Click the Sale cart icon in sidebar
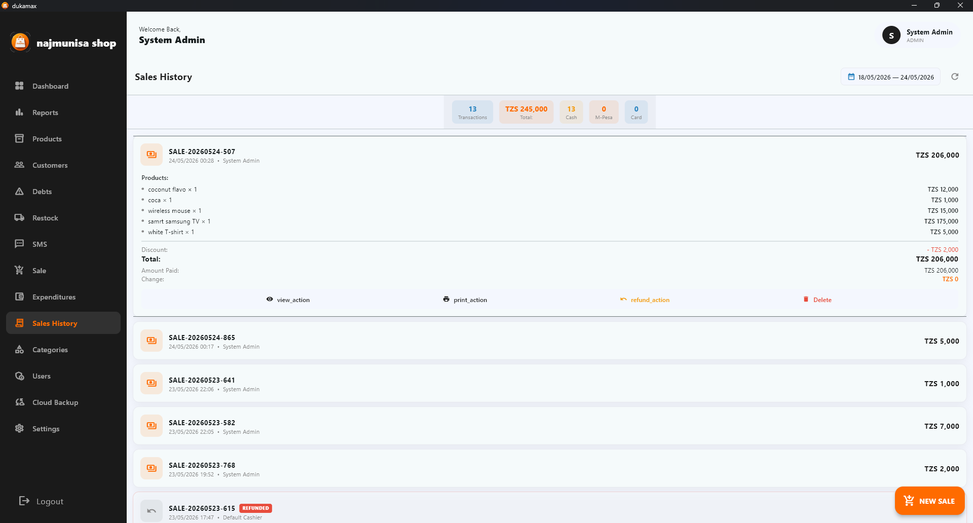 pos(19,270)
